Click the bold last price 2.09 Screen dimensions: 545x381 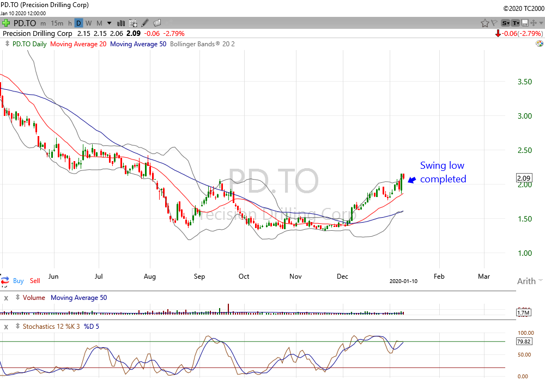coord(134,34)
